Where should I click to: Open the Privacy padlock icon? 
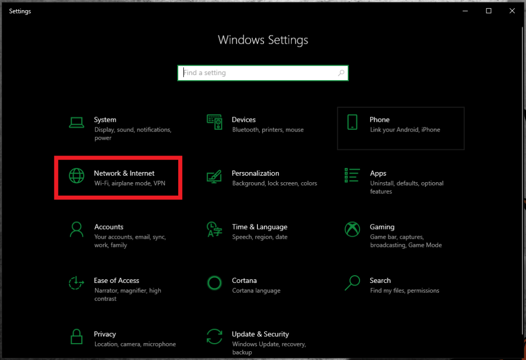click(77, 336)
